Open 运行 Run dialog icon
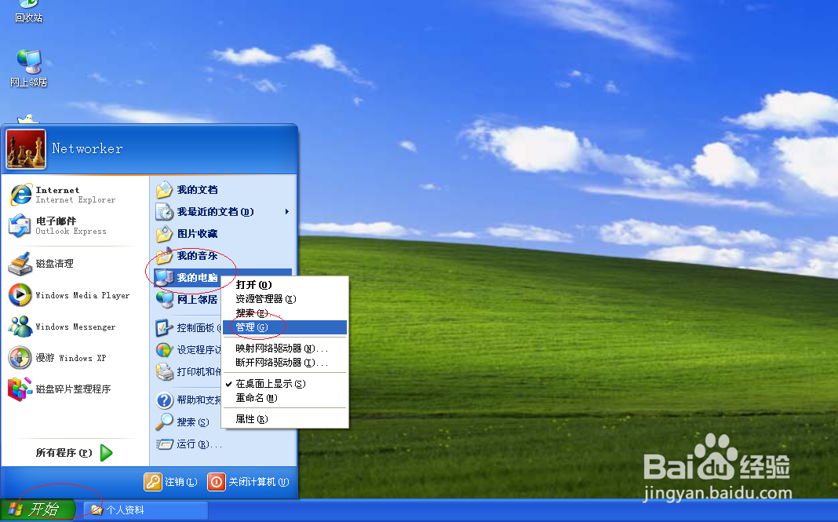 click(x=164, y=444)
